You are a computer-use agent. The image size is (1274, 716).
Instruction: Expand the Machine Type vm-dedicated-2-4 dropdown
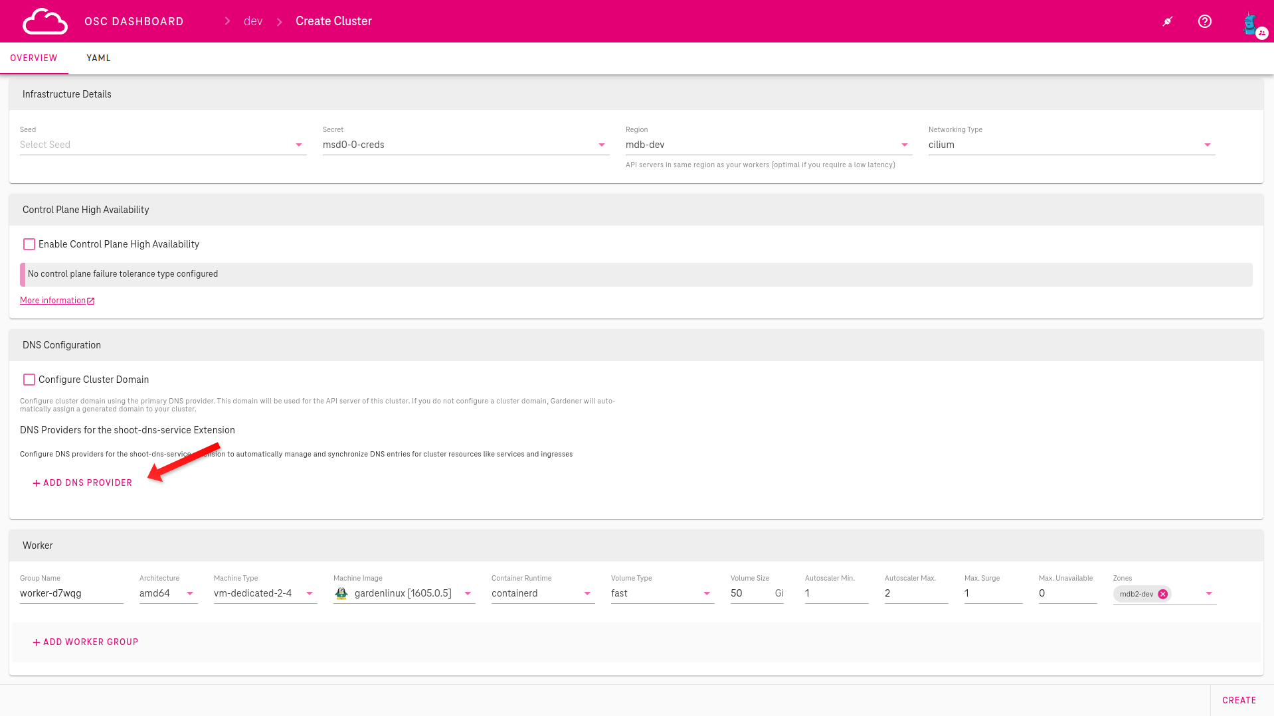click(310, 593)
